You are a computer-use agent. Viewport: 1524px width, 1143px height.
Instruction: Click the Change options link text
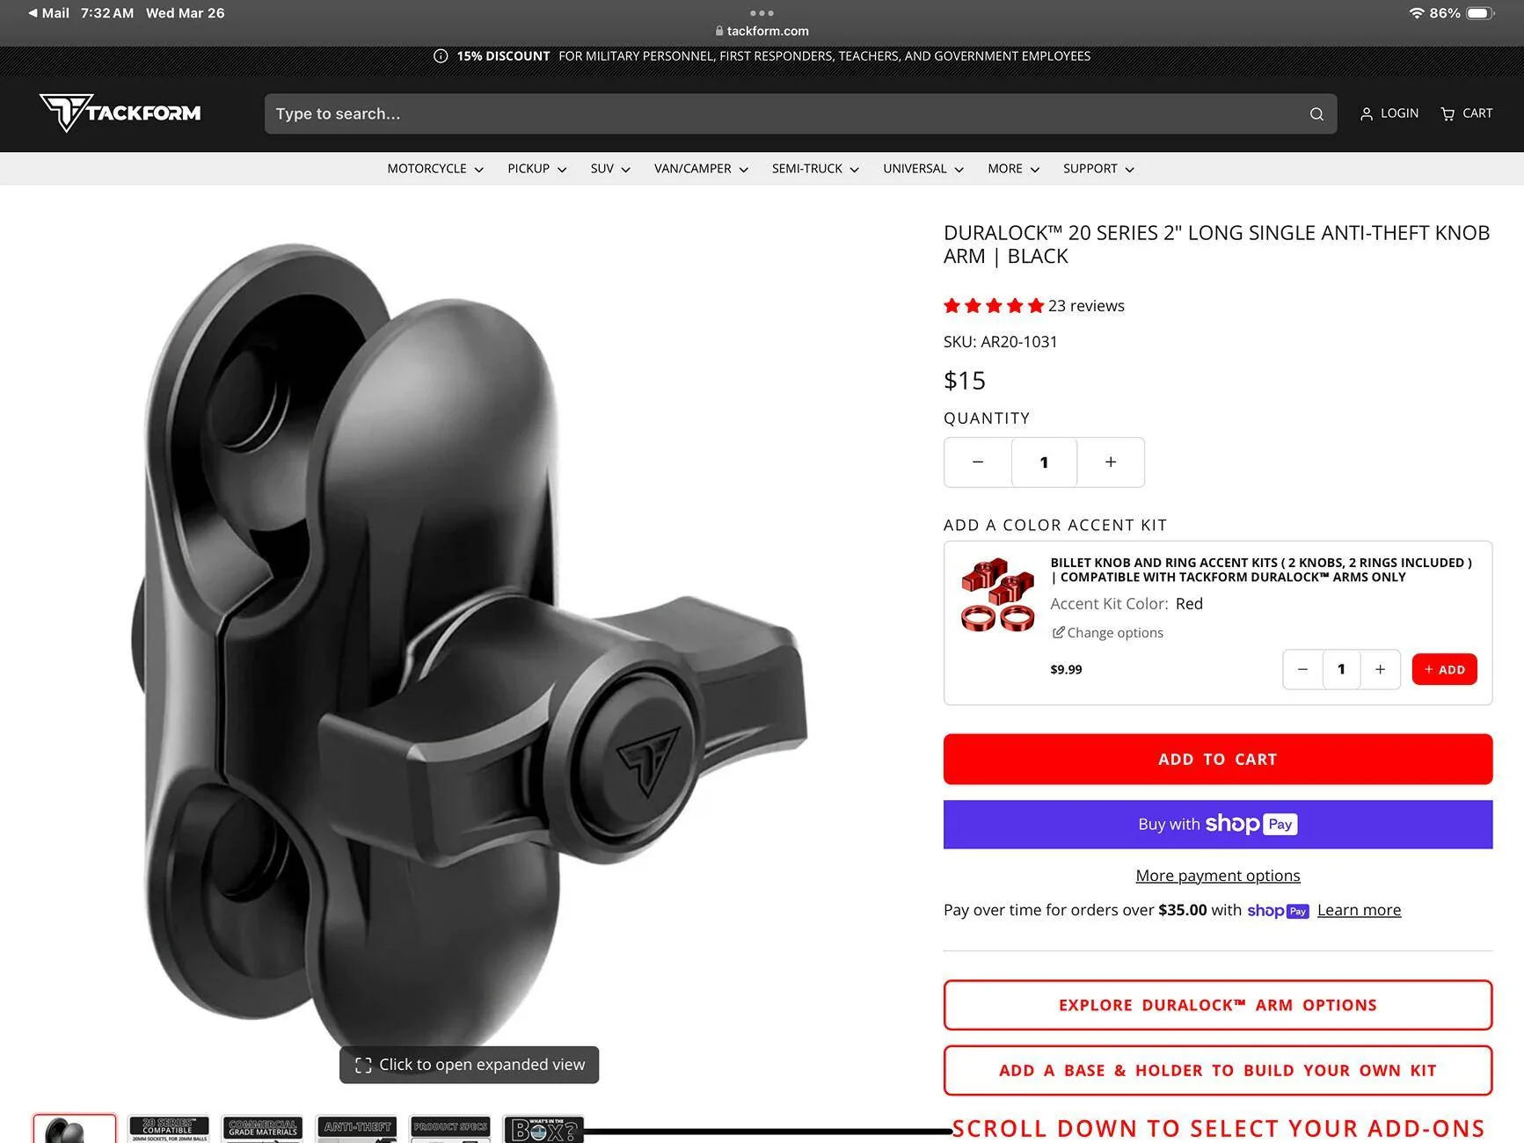coord(1115,633)
